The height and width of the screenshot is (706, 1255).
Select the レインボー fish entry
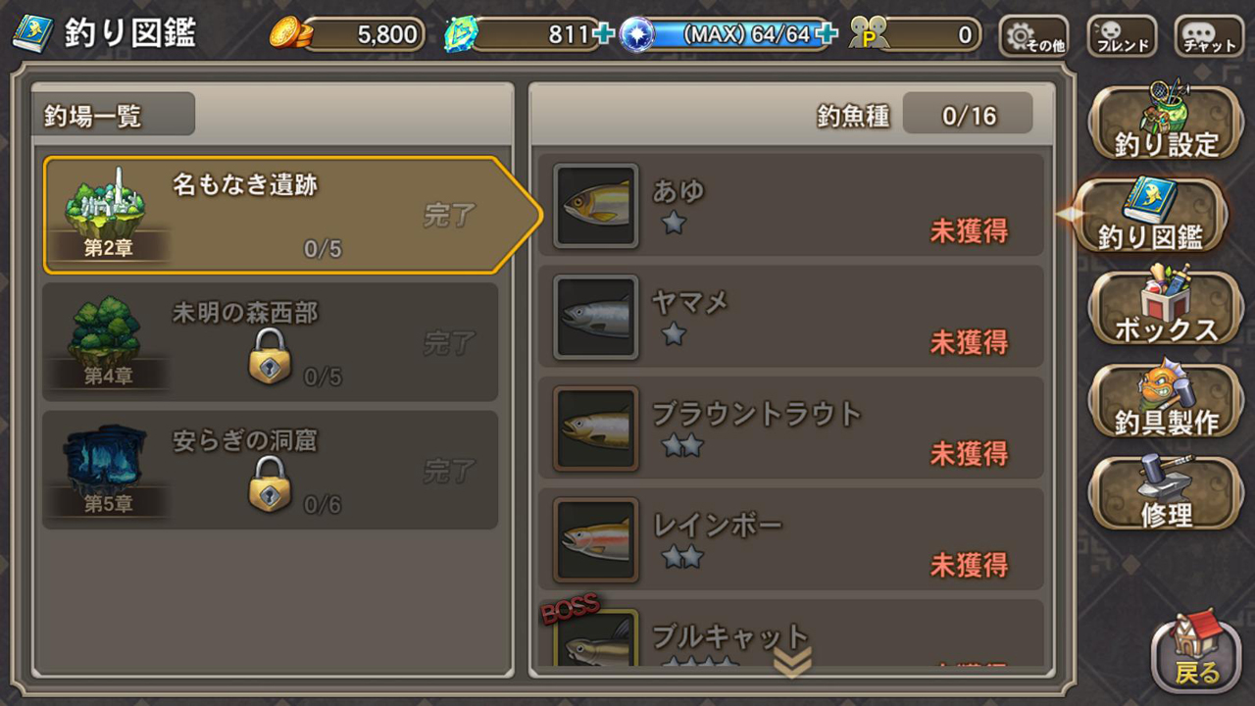pos(791,539)
